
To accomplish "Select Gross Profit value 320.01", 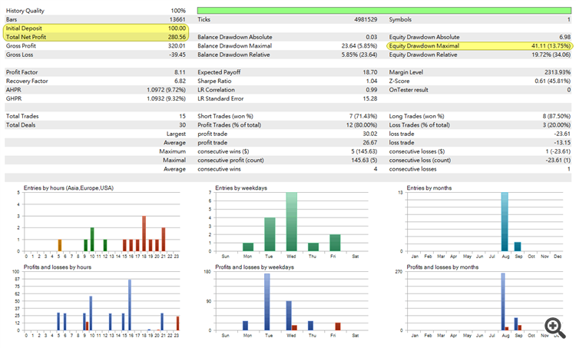I will 177,46.
